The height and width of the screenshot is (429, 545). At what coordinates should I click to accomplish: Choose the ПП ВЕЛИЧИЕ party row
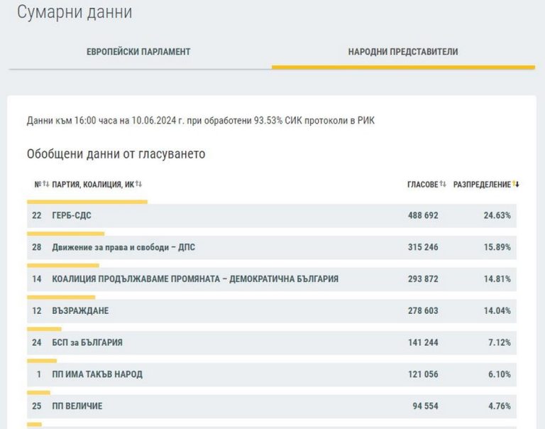pyautogui.click(x=77, y=406)
